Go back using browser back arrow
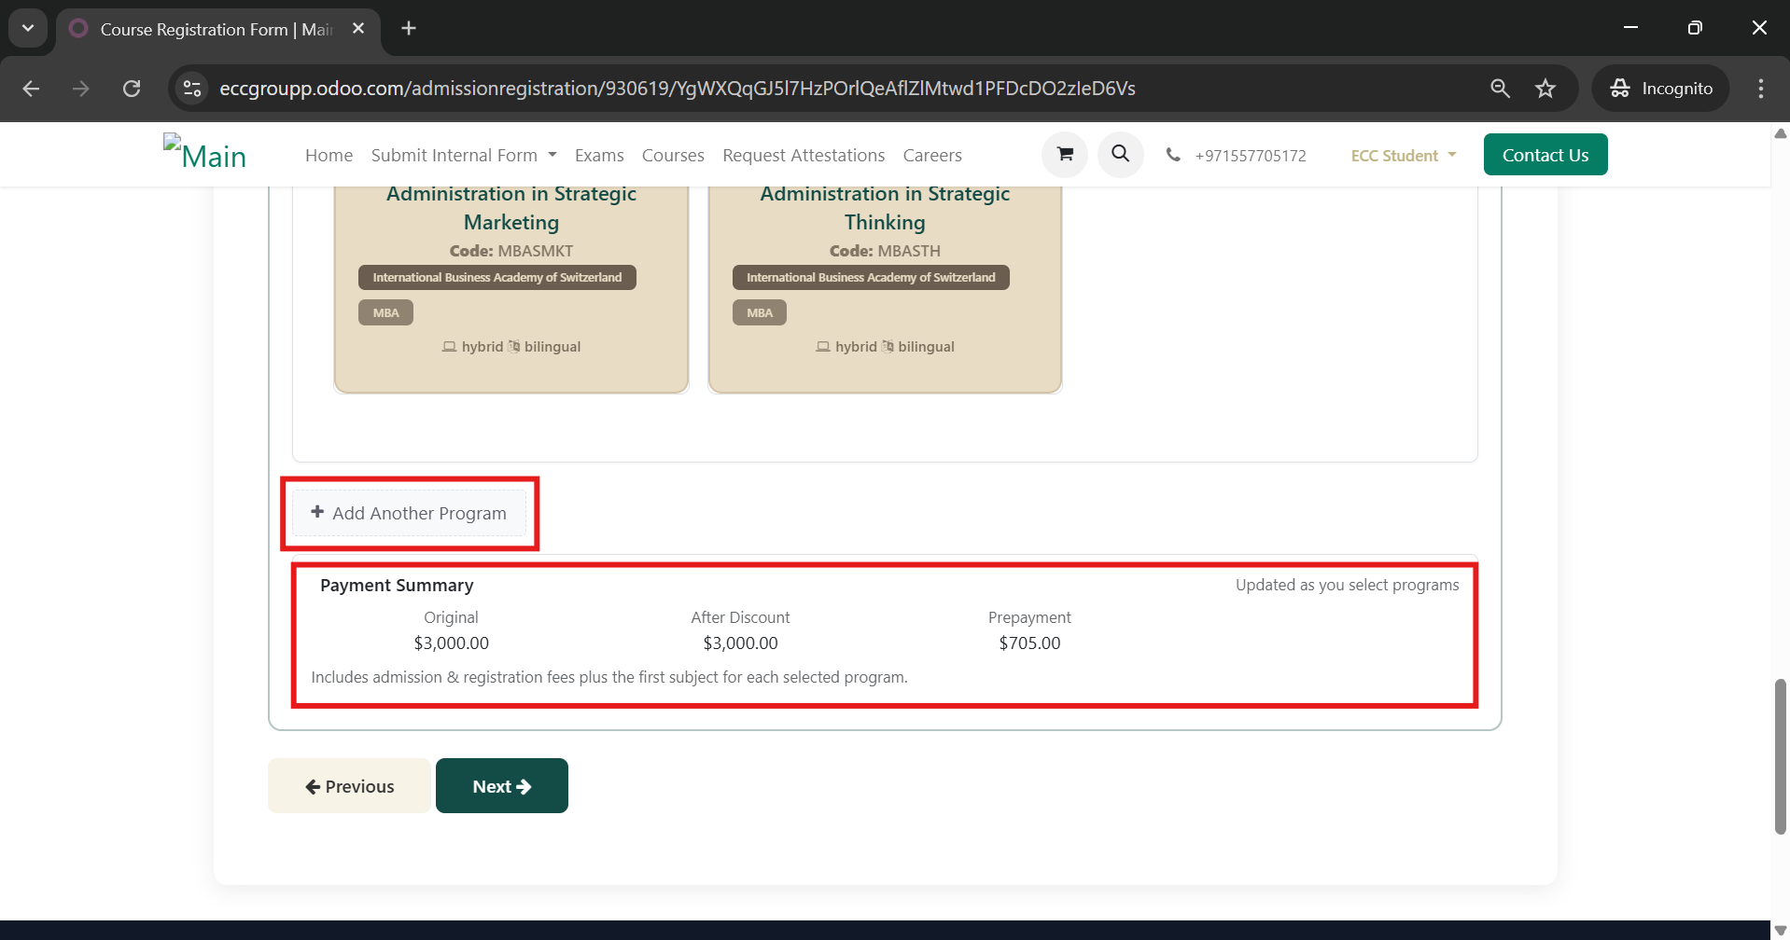The height and width of the screenshot is (940, 1790). (x=31, y=89)
